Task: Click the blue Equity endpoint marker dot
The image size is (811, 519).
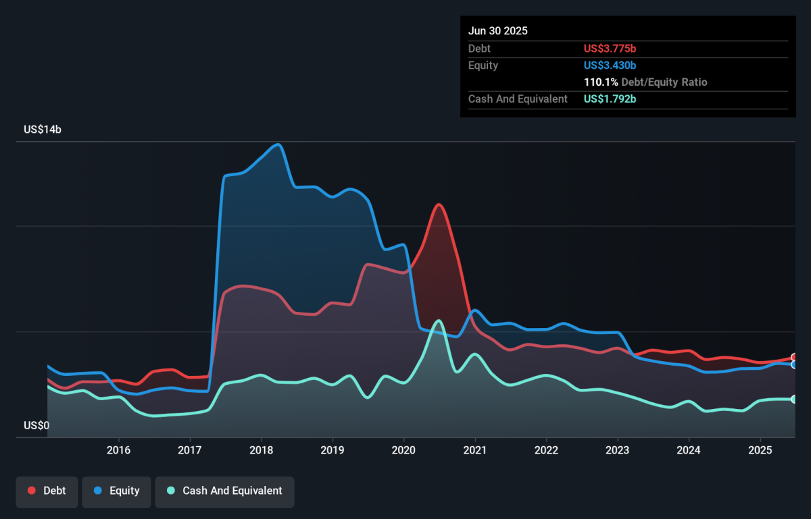Action: [x=795, y=364]
